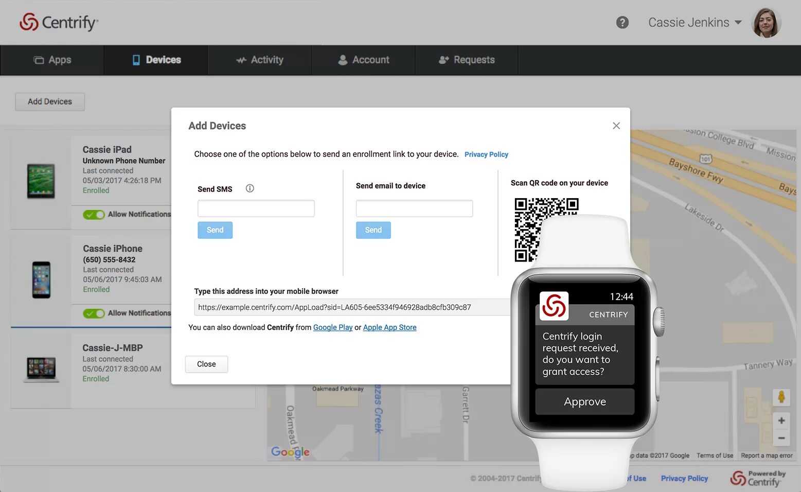801x492 pixels.
Task: Tap Approve on the watch notification
Action: [x=585, y=402]
